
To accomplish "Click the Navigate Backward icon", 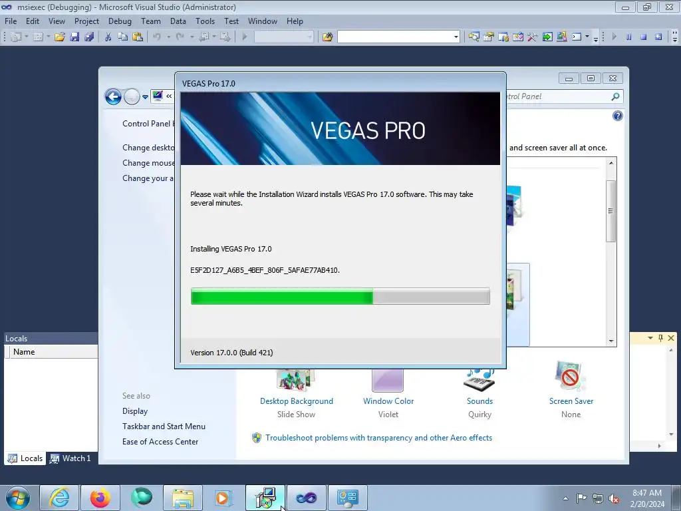I will (204, 37).
